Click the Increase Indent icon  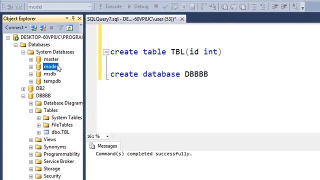[x=284, y=6]
